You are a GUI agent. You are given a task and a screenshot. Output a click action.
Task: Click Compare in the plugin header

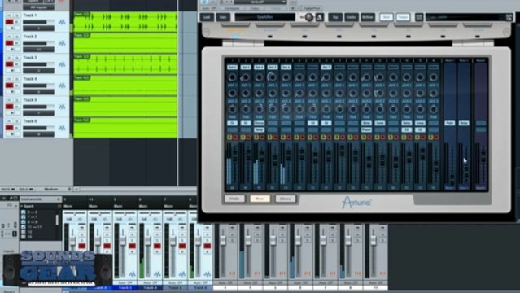pyautogui.click(x=232, y=8)
